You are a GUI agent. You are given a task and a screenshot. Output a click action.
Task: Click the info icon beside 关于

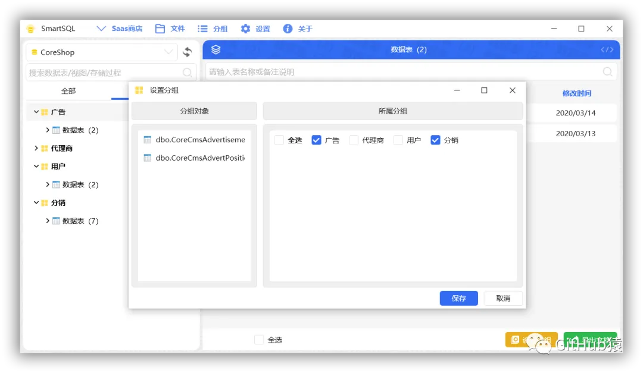pos(288,29)
